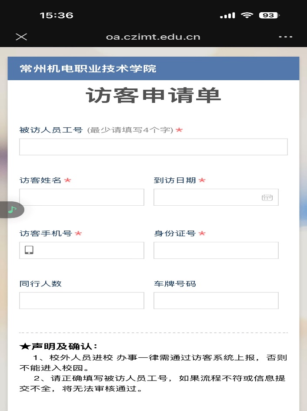Viewport: 307px width, 411px height.
Task: Open the three-dot more options menu
Action: click(x=285, y=37)
